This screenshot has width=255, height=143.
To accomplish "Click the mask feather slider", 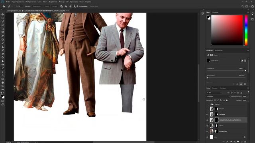I will coord(226,78).
